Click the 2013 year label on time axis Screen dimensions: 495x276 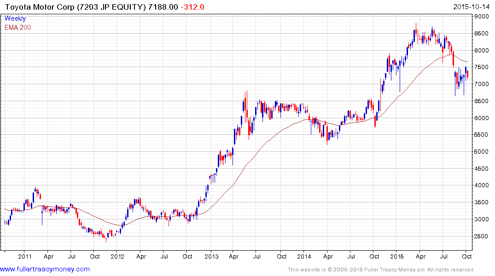(x=211, y=256)
